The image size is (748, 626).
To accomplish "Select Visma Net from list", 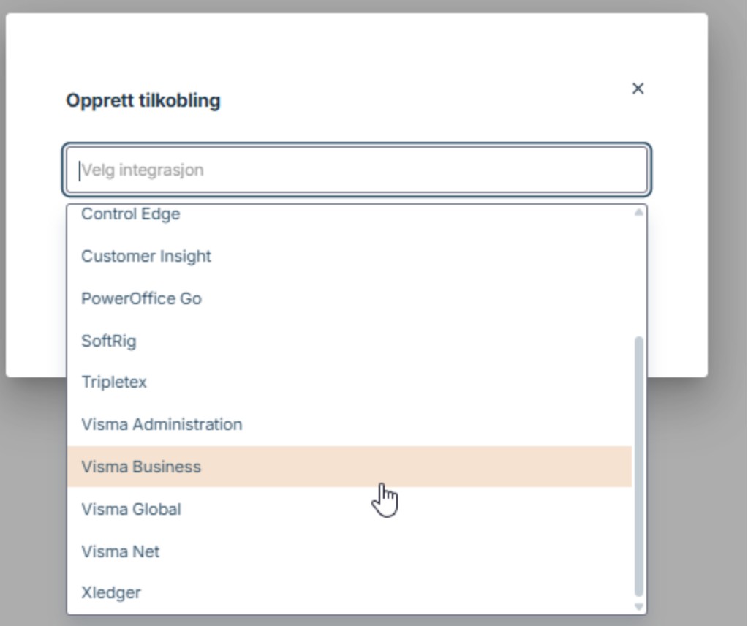I will (121, 551).
